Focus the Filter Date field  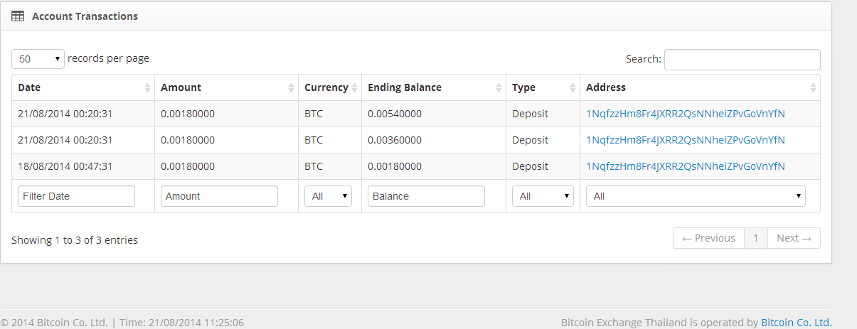pos(76,196)
